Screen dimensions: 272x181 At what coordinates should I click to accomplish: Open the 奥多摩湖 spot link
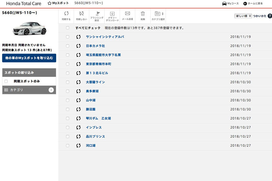pyautogui.click(x=92, y=91)
